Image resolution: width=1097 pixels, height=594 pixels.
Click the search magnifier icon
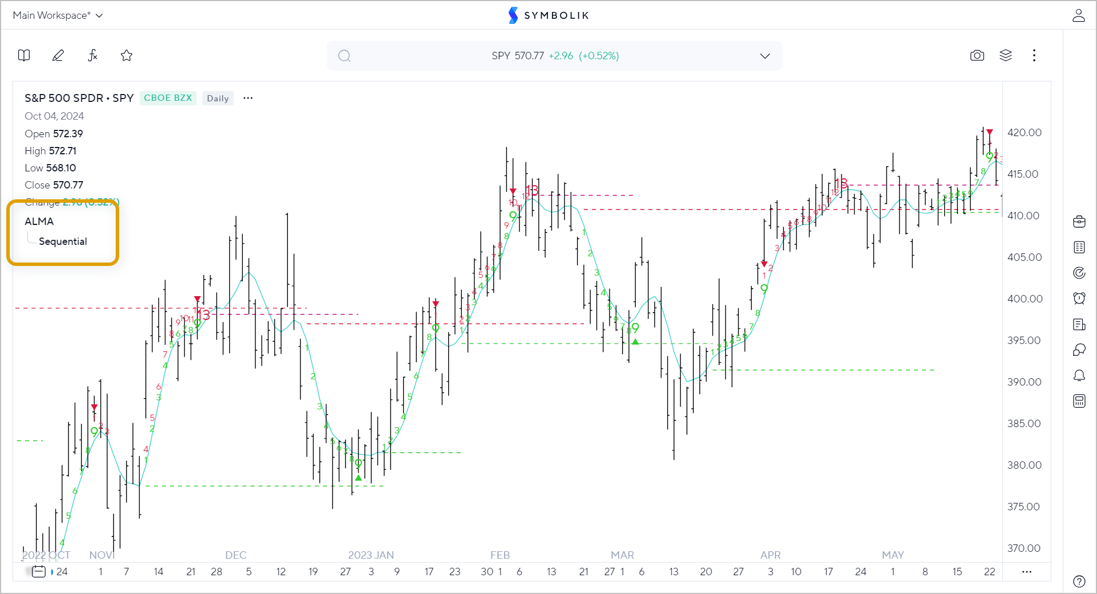pyautogui.click(x=344, y=56)
